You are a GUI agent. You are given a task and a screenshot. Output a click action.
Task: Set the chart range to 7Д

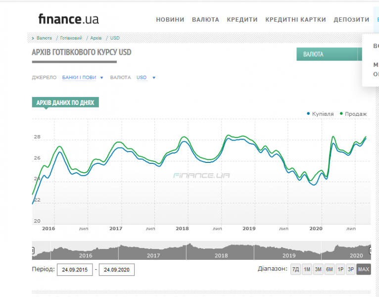(x=295, y=269)
